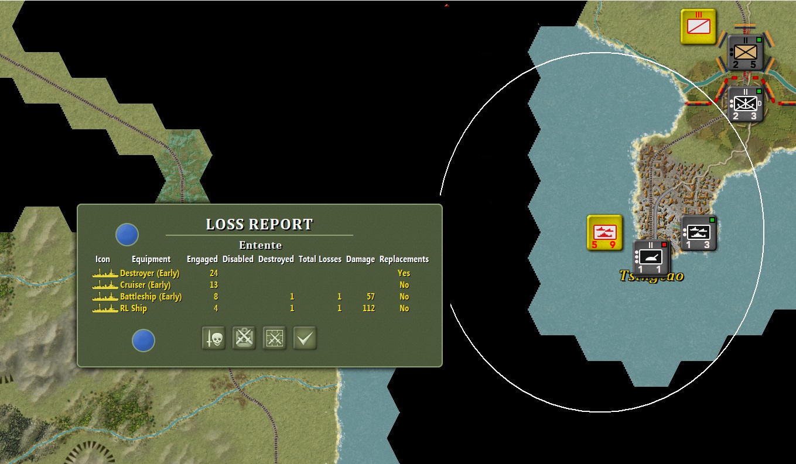
Task: Select the tan infantry unit counter 2-5
Action: (x=744, y=53)
